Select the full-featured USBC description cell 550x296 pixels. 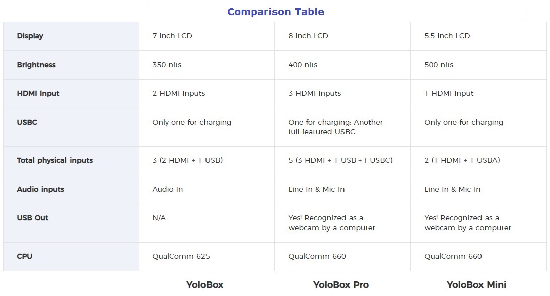pyautogui.click(x=335, y=127)
